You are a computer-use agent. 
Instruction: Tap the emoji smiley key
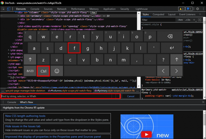click(57, 71)
